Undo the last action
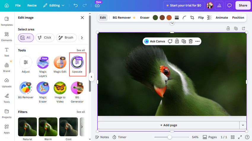This screenshot has width=252, height=141. pyautogui.click(x=76, y=5)
